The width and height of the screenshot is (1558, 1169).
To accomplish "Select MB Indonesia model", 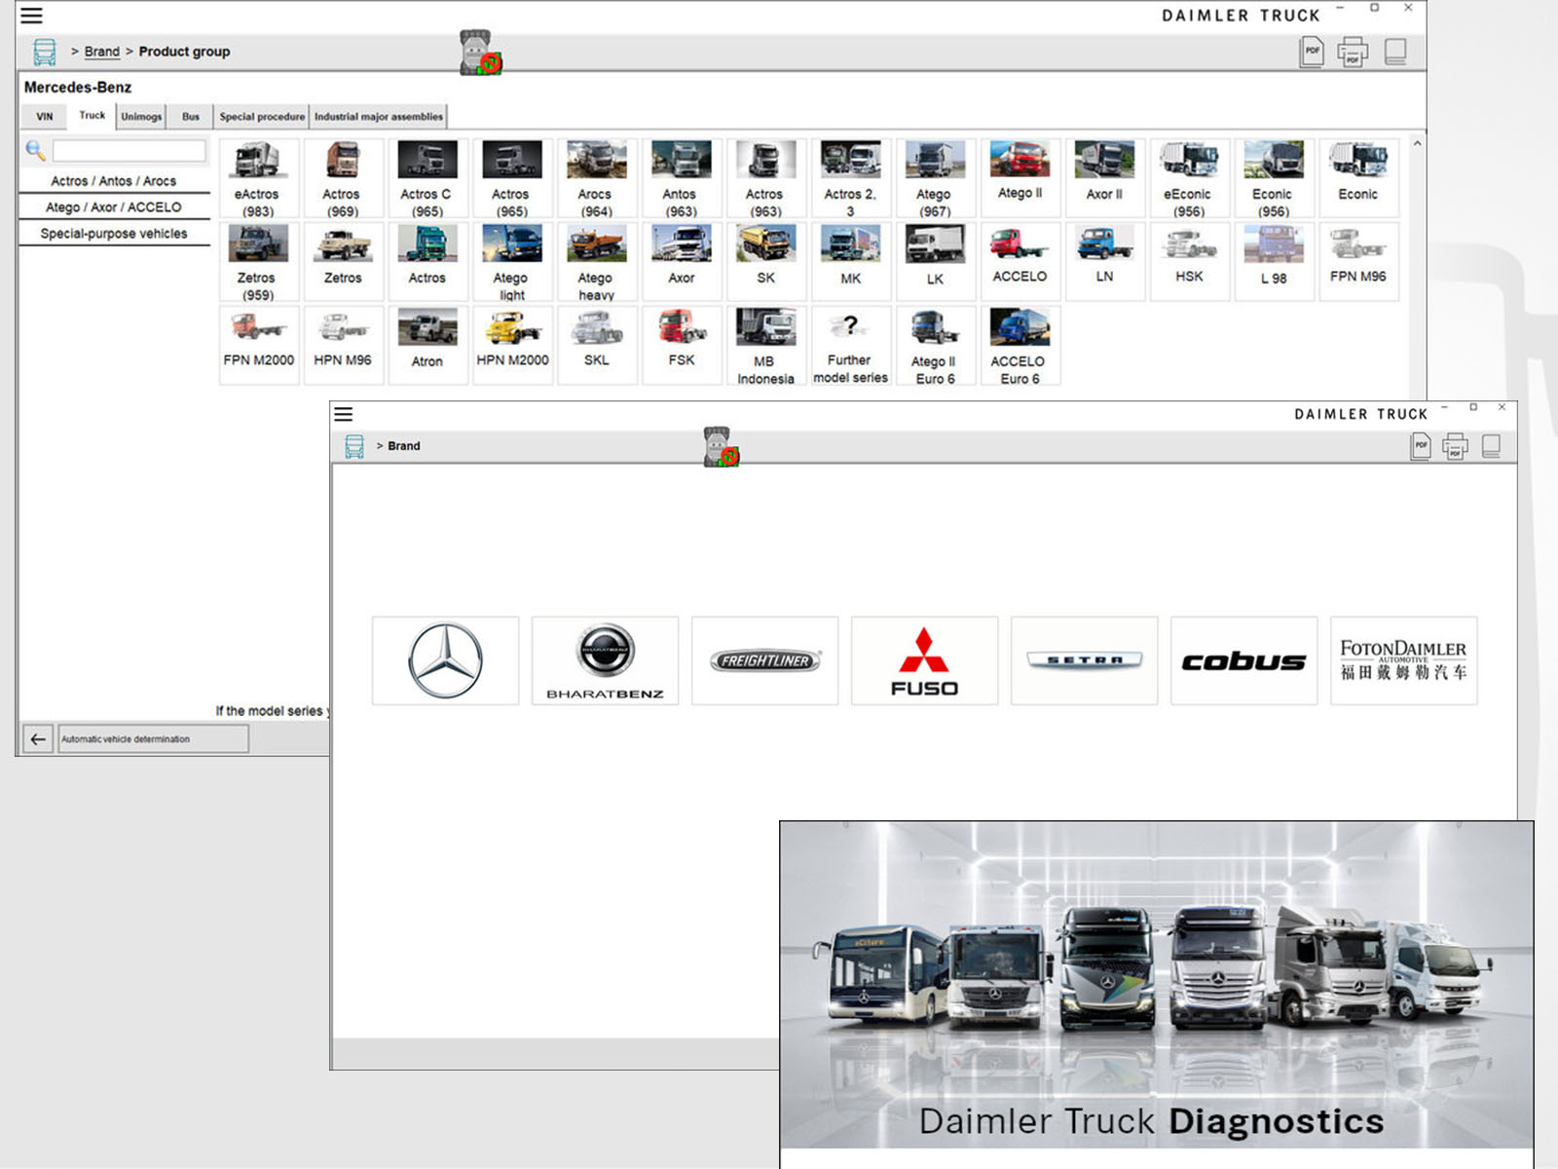I will tap(766, 346).
